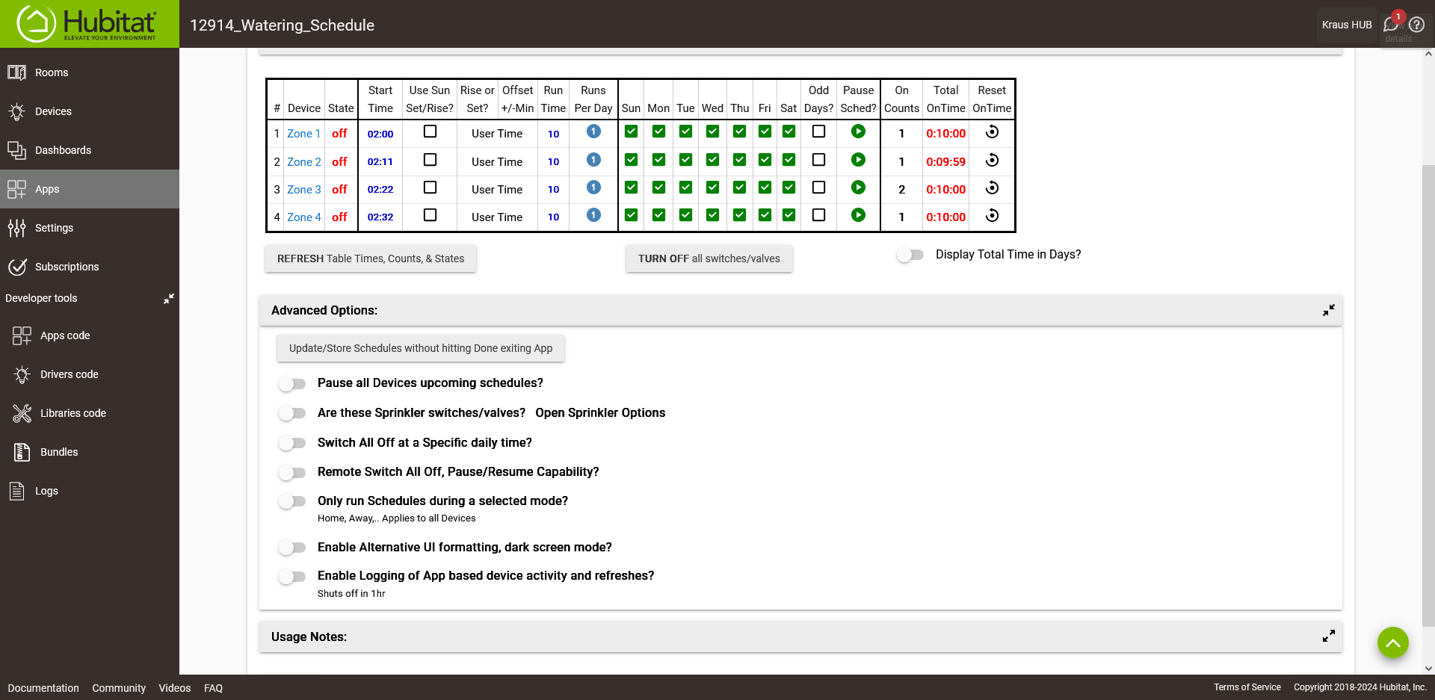Click the Settings sliders icon
The height and width of the screenshot is (700, 1435).
16,228
